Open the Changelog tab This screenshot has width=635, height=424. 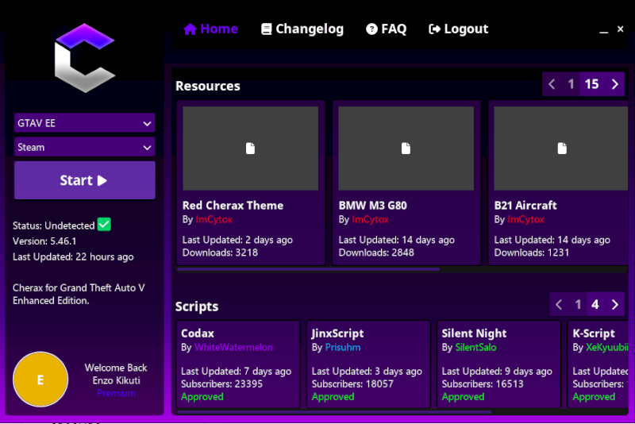(x=302, y=29)
